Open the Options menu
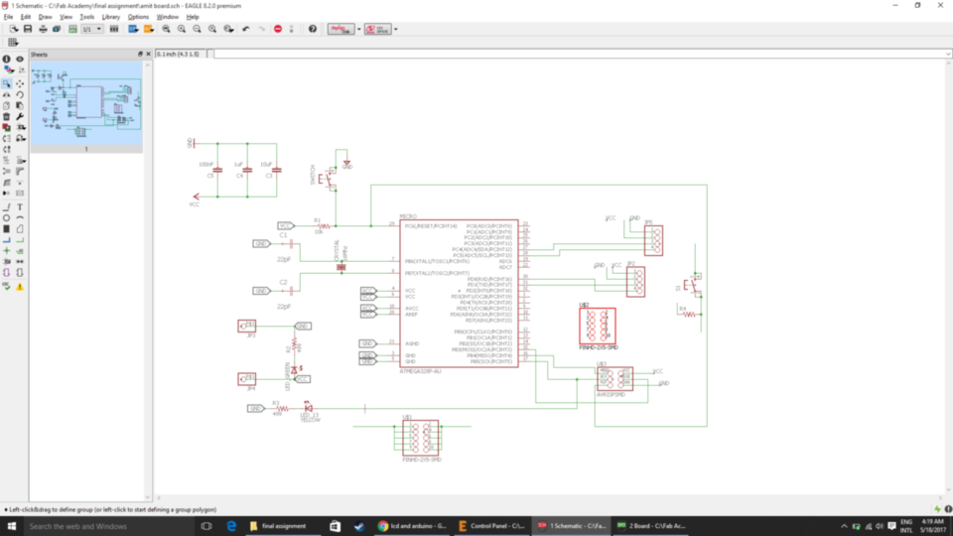The image size is (953, 536). (138, 17)
